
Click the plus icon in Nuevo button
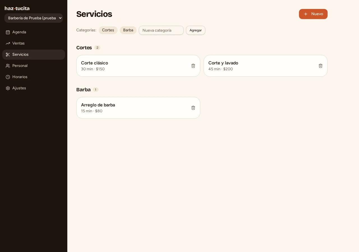[x=306, y=14]
